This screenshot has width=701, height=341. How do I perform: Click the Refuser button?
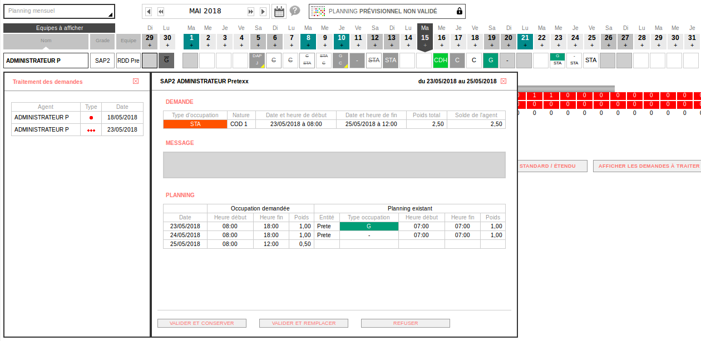406,323
